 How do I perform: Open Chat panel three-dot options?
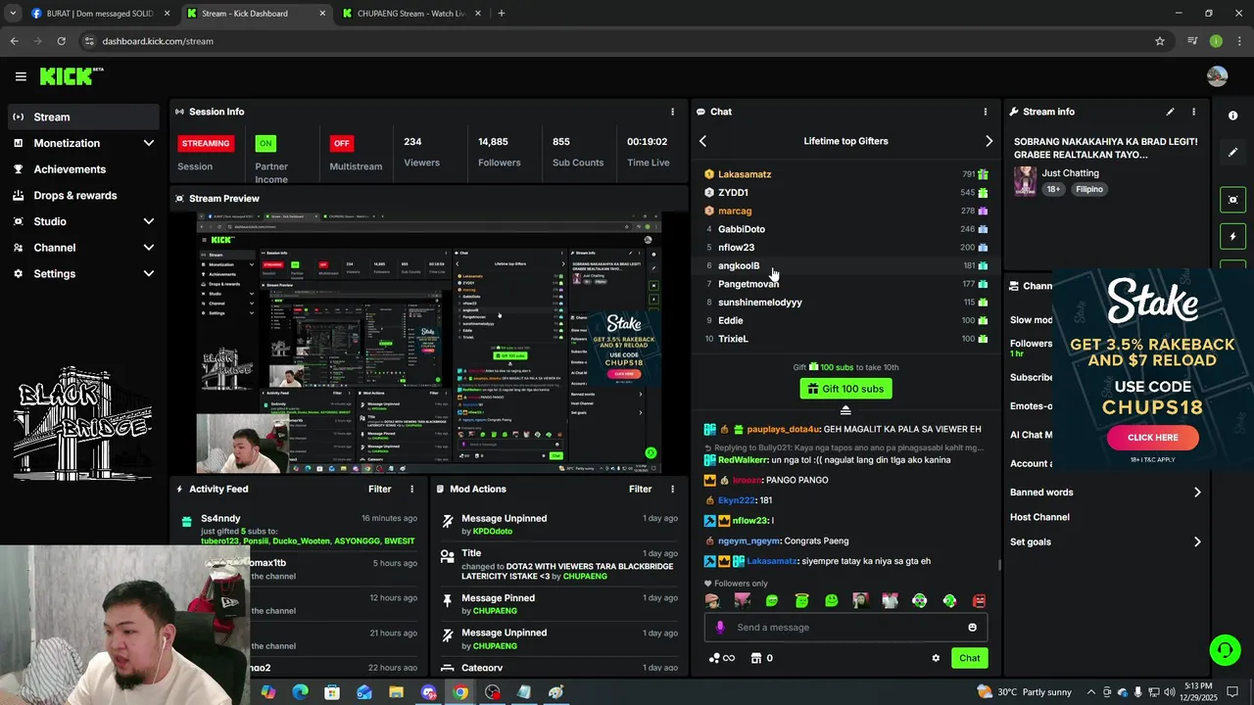coord(986,112)
